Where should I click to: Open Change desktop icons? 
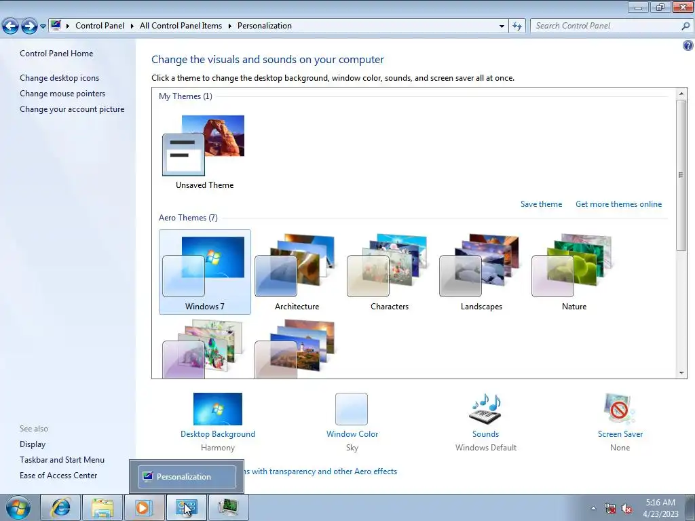point(60,78)
